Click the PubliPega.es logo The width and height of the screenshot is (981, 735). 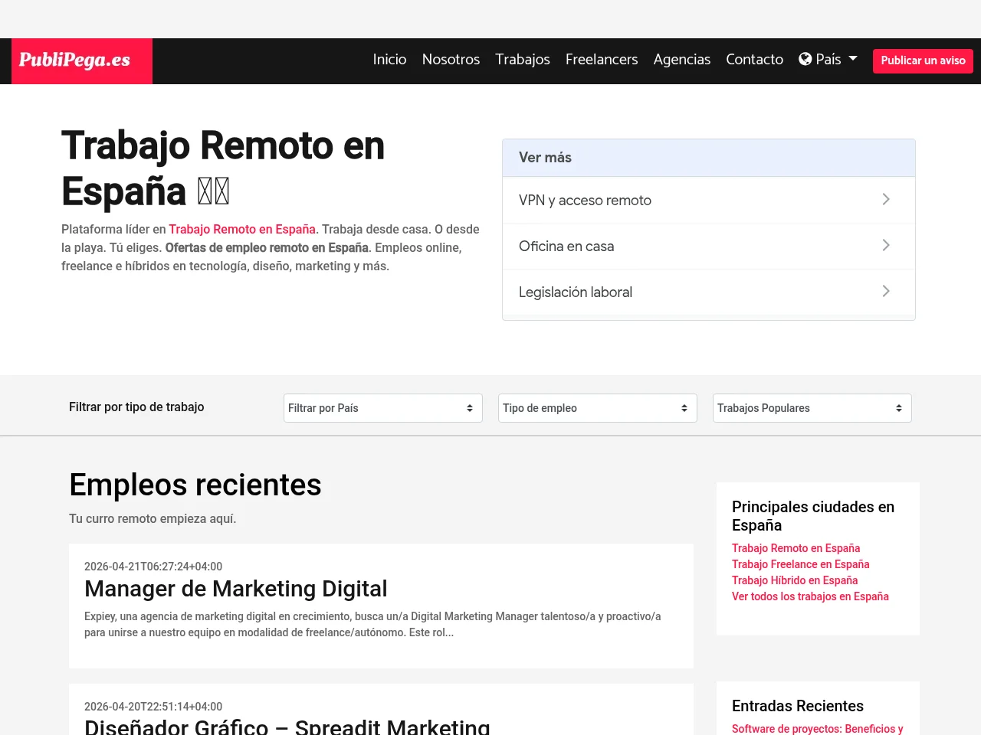[x=82, y=61]
